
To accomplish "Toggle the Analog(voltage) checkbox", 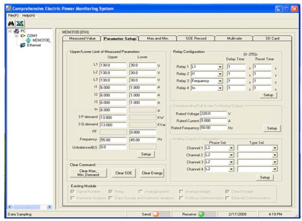I will point(181,191).
